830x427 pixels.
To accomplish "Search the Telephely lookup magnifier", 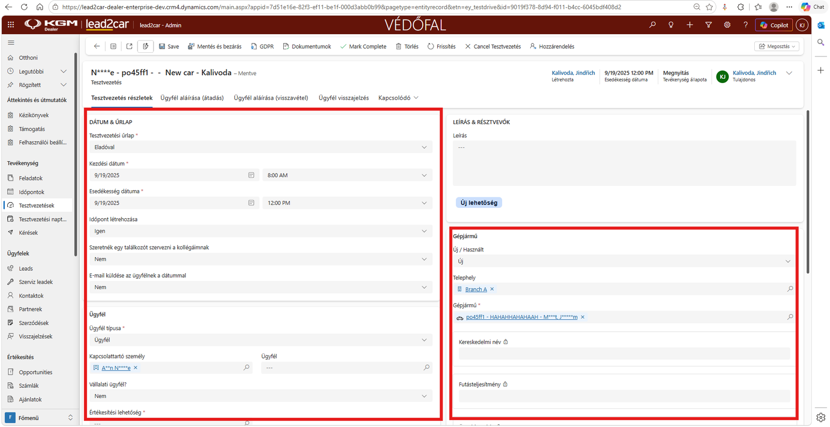I will point(790,289).
